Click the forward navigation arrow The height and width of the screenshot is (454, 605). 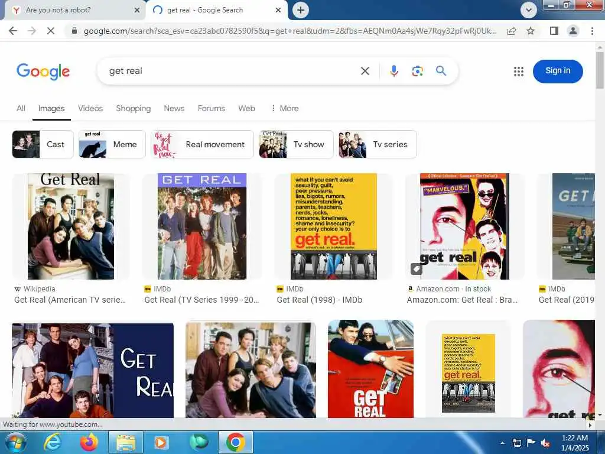tap(32, 31)
